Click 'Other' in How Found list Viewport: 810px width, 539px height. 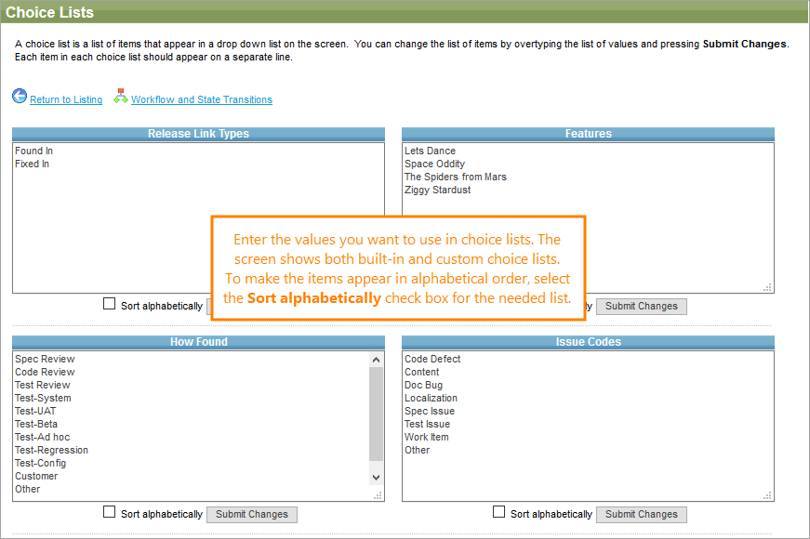click(x=27, y=489)
